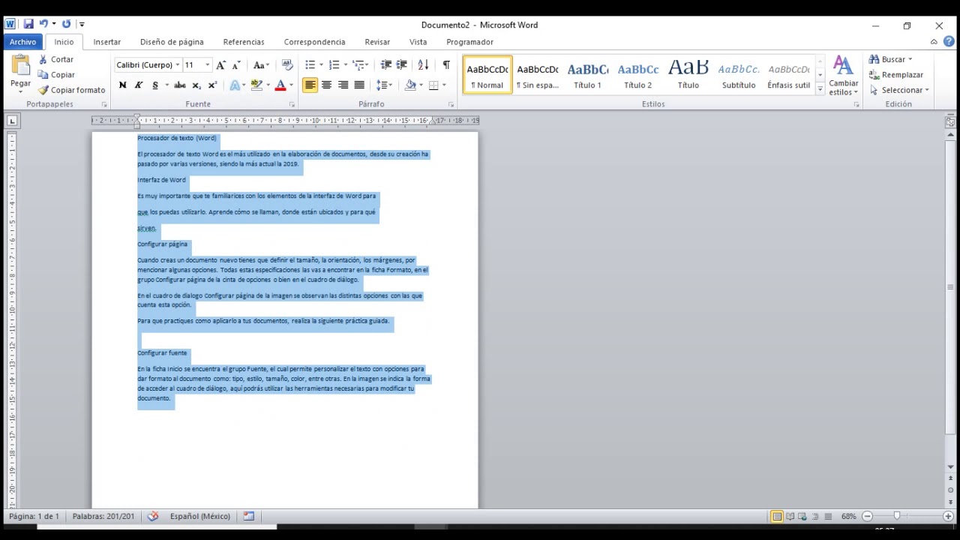Image resolution: width=960 pixels, height=540 pixels.
Task: Select print layout view icon
Action: click(x=777, y=516)
